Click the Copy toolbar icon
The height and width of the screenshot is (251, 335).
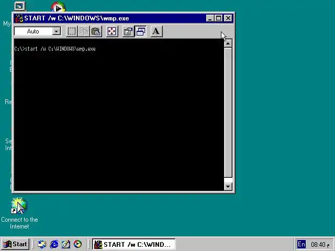[84, 31]
